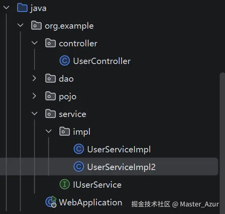Viewport: 225px width, 214px height.
Task: Expand the dao package chevron
Action: [34, 78]
